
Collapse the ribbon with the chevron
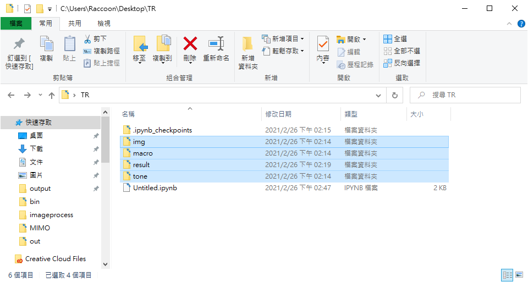point(509,24)
